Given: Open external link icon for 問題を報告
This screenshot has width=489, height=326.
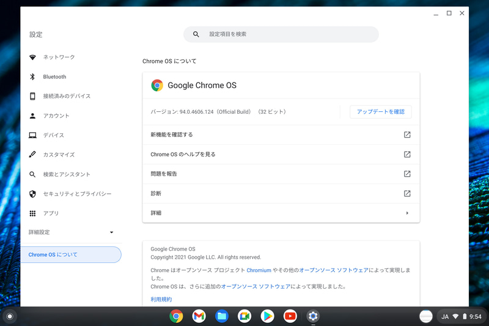Looking at the screenshot, I should tap(407, 174).
